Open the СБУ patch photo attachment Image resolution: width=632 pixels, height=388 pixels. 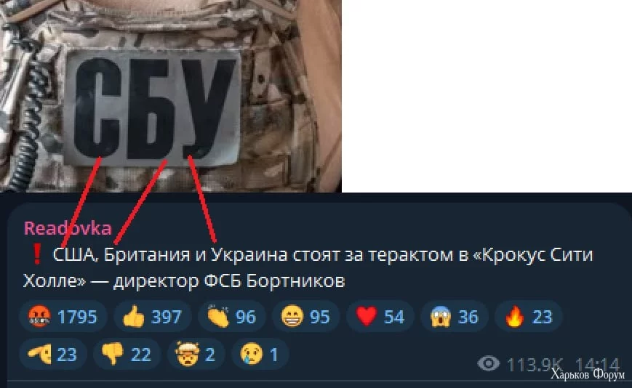(x=170, y=96)
